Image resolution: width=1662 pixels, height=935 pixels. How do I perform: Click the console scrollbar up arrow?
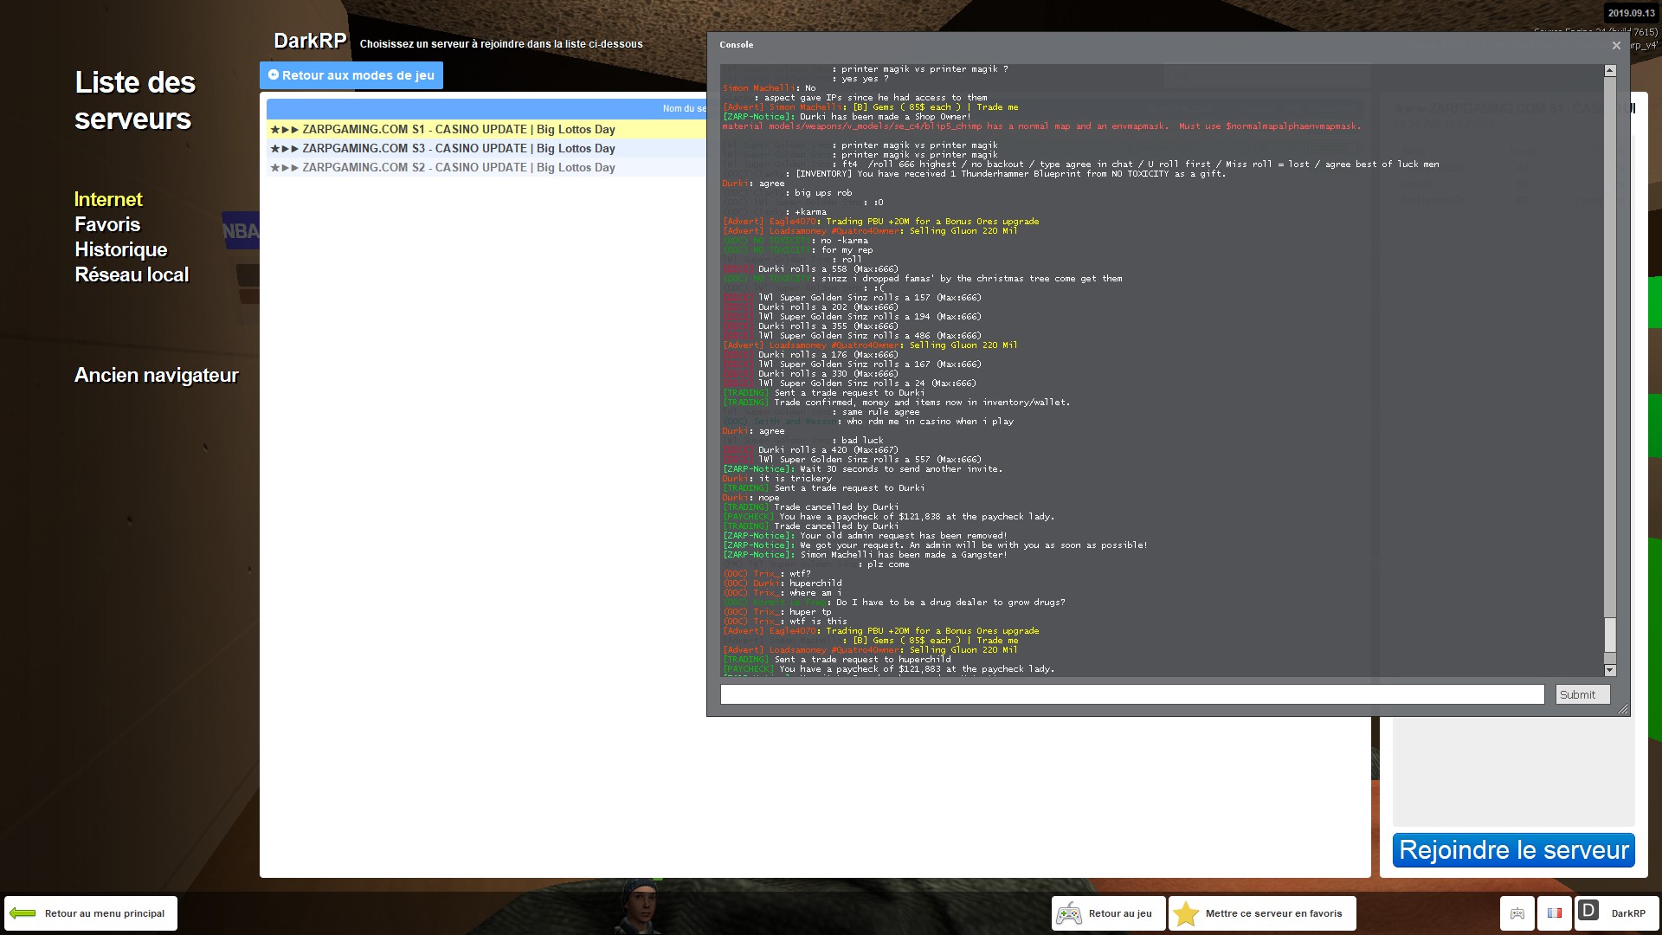(x=1610, y=70)
